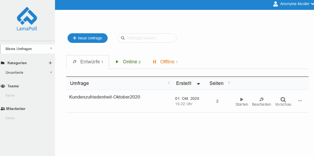The image size is (314, 156).
Task: Click the Neue Umfrage button
Action: click(x=88, y=38)
